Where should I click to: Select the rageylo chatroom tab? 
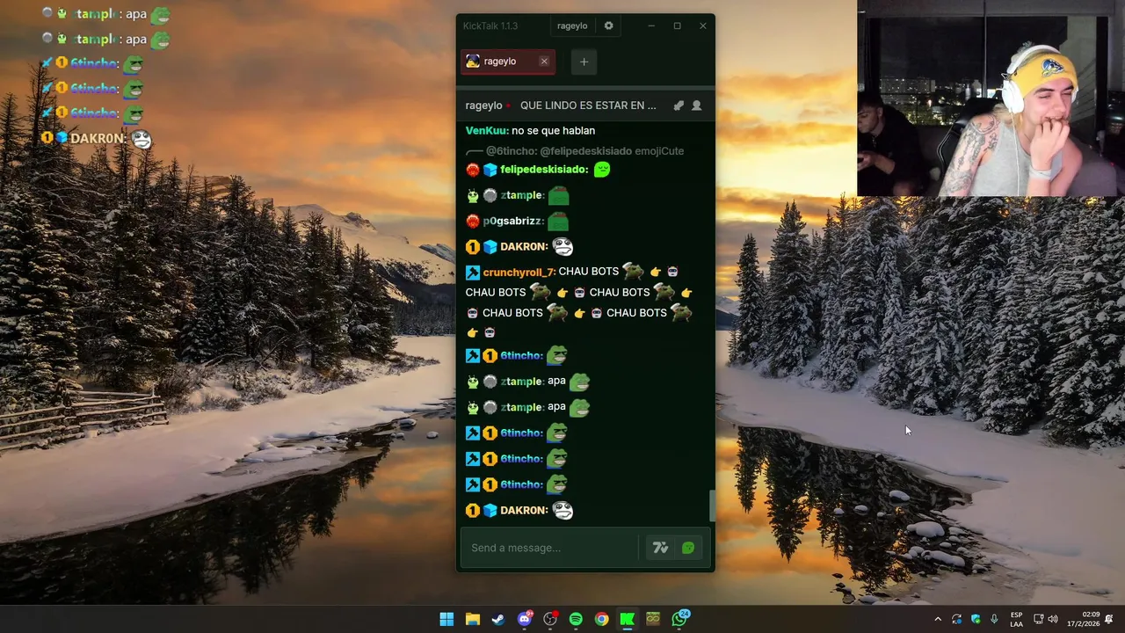click(508, 62)
